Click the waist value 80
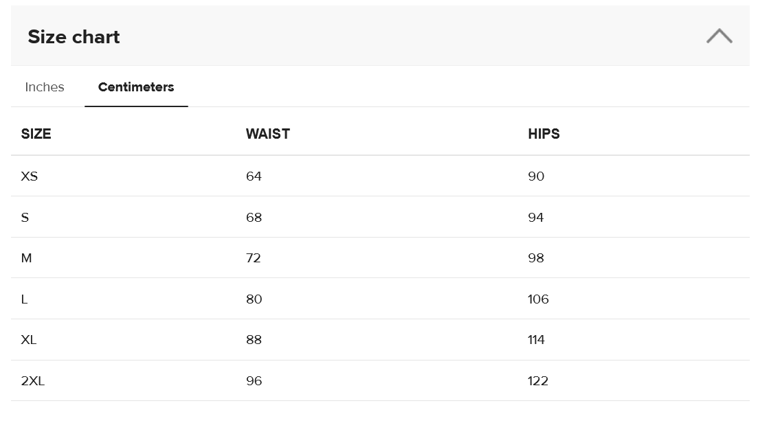758x423 pixels. coord(254,299)
